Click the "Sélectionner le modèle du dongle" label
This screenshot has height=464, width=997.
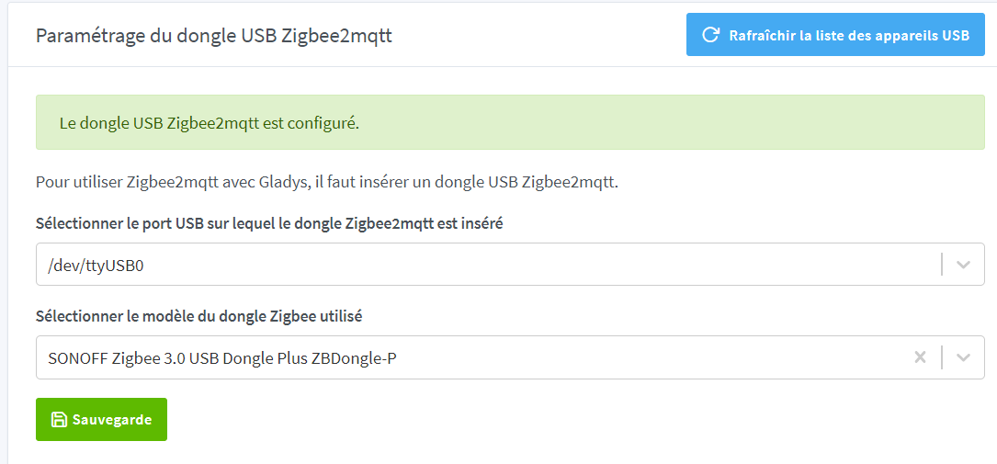click(x=198, y=316)
